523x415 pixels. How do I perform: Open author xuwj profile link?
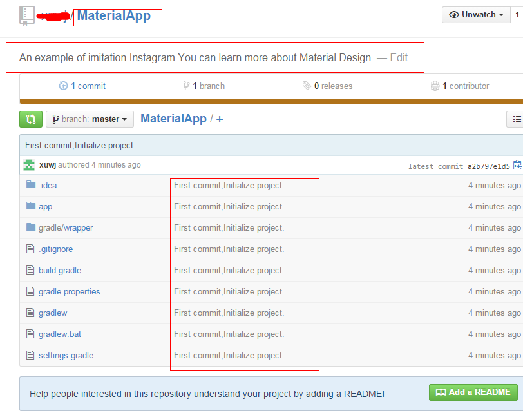[x=48, y=165]
